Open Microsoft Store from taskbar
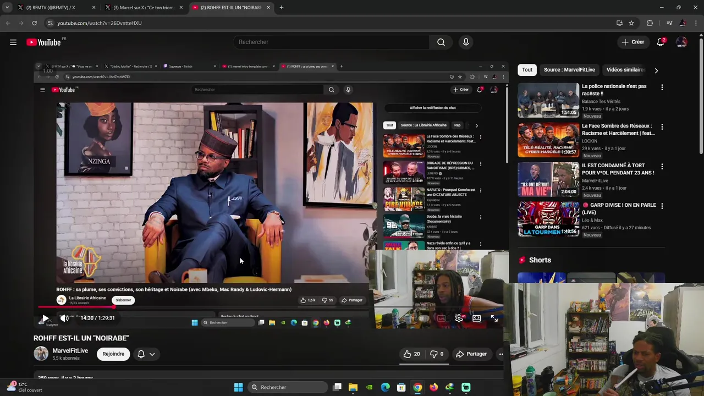The image size is (704, 396). 402,387
